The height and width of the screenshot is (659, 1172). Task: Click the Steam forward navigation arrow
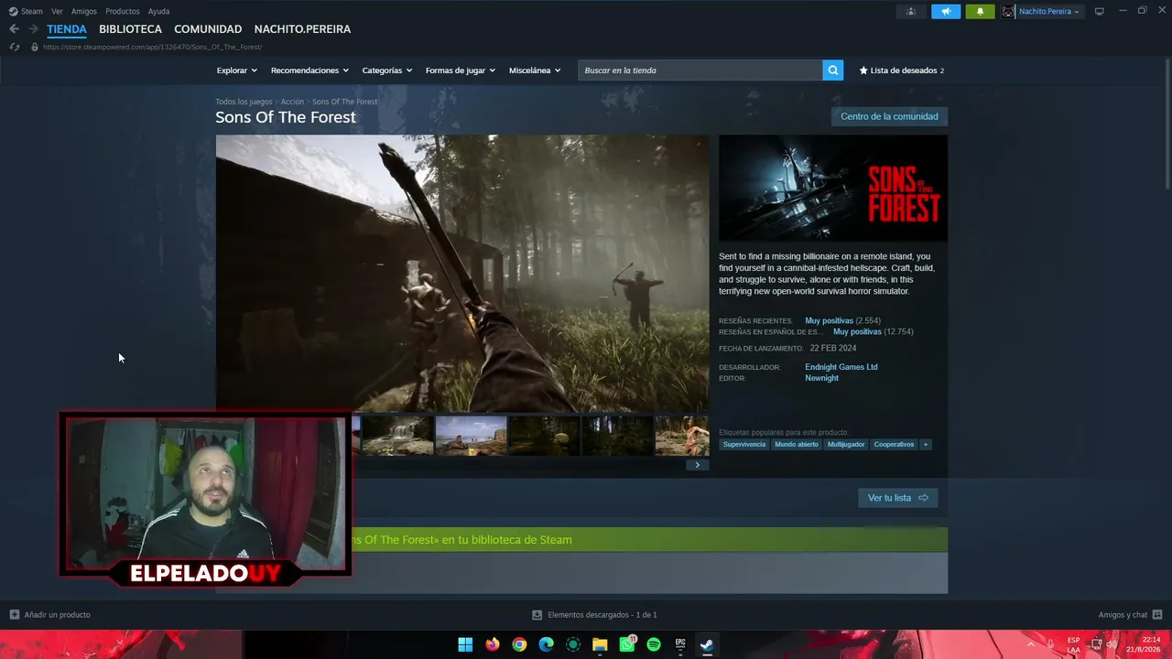(x=33, y=29)
